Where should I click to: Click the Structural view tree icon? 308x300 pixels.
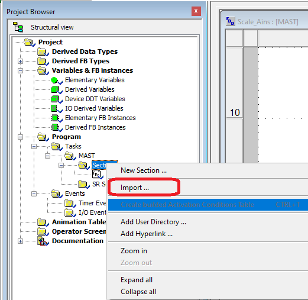pos(18,27)
